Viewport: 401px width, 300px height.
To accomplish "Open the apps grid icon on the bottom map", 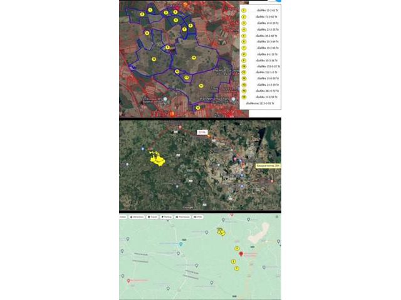I will tap(277, 217).
